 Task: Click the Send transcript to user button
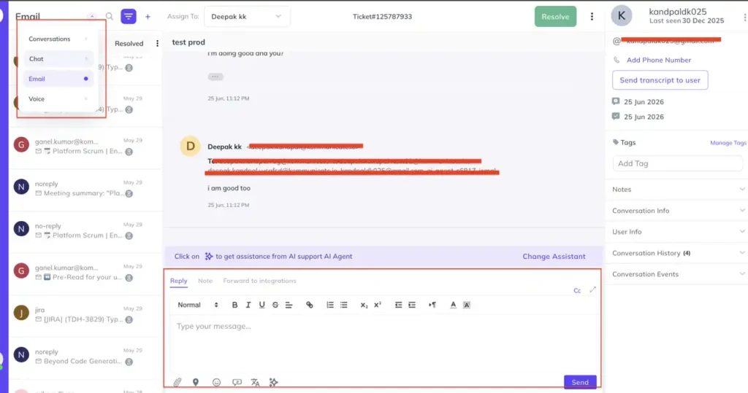(x=660, y=80)
